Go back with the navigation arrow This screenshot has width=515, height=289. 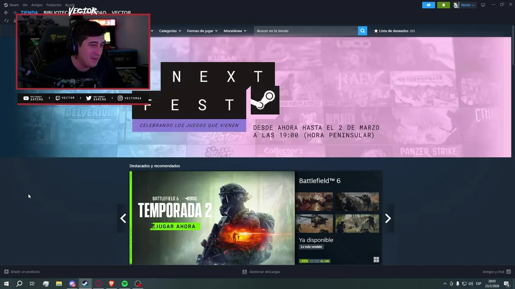(x=6, y=12)
